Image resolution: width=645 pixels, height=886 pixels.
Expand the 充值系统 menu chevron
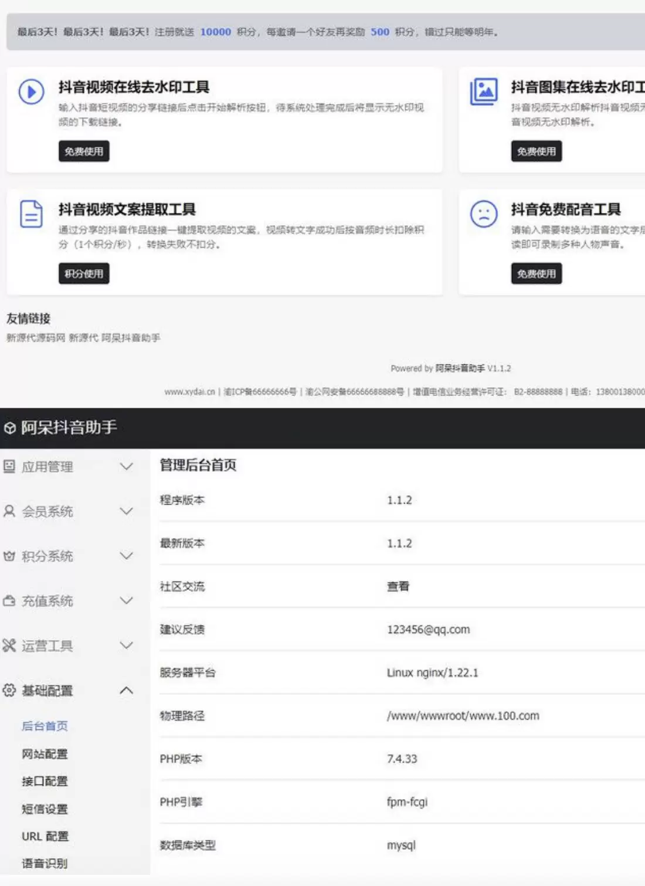point(126,601)
